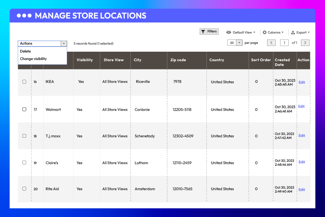325x217 pixels.
Task: Edit the Rite Aid store location
Action: 302,190
